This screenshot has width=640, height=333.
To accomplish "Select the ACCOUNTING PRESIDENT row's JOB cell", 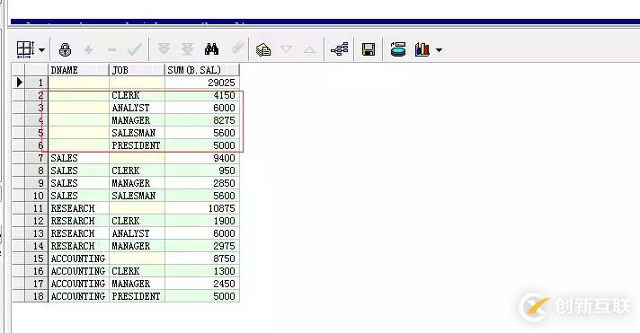I will (x=138, y=296).
